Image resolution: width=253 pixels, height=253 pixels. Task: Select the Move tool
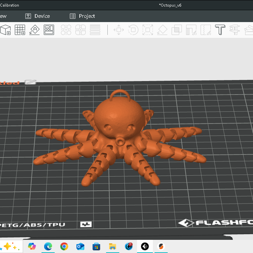click(119, 30)
